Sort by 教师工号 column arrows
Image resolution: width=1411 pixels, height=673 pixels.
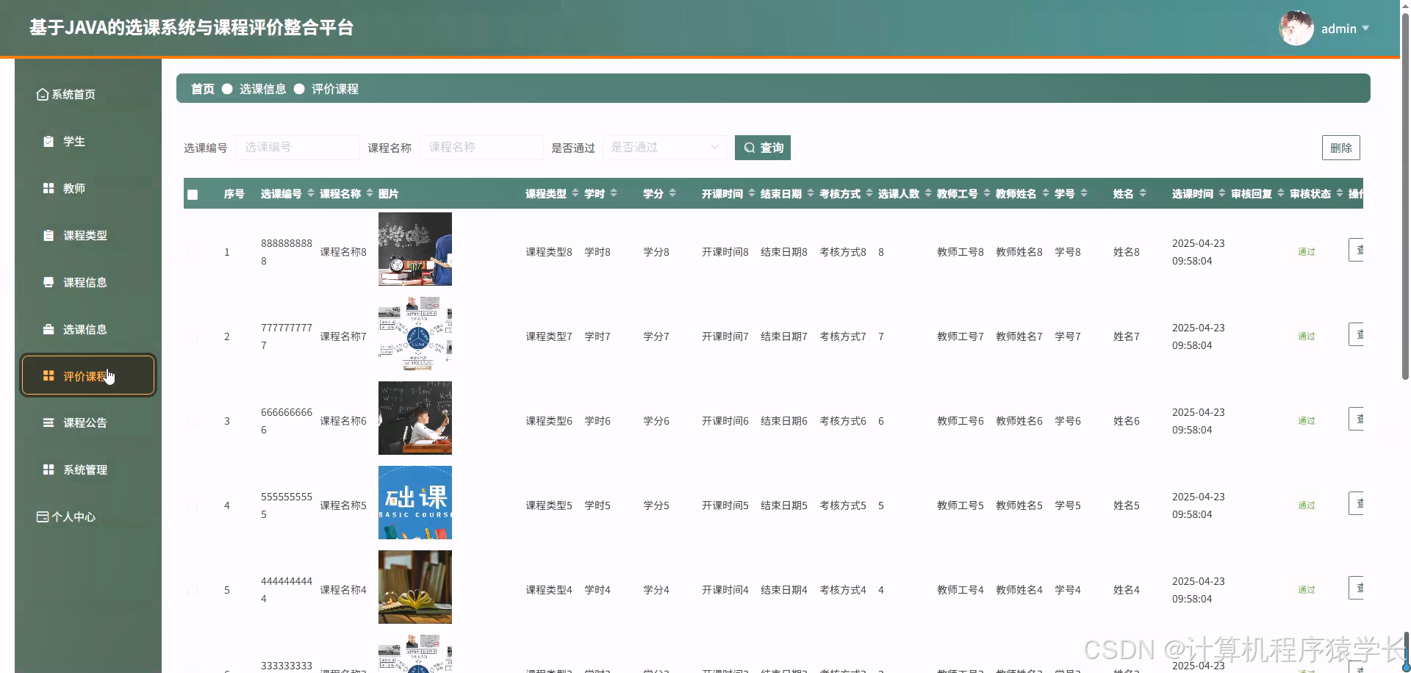pos(987,193)
